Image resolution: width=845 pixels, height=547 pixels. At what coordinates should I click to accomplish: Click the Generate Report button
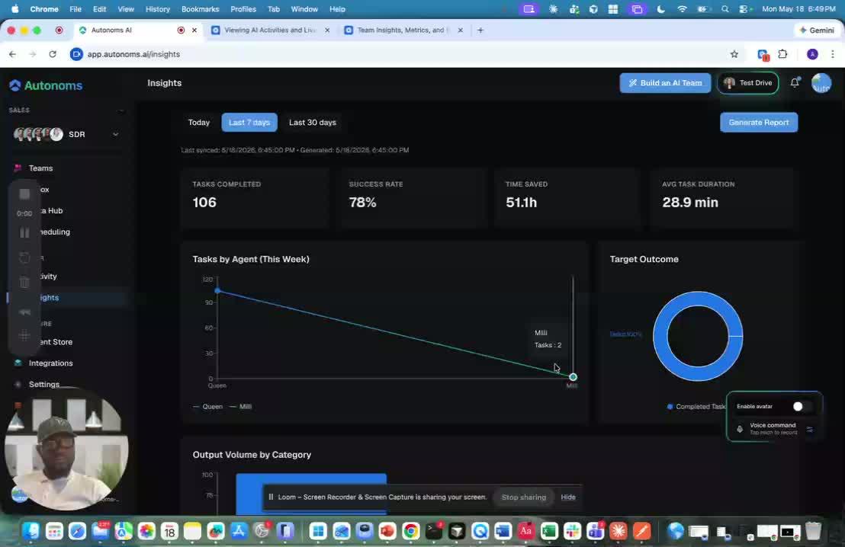click(x=759, y=123)
